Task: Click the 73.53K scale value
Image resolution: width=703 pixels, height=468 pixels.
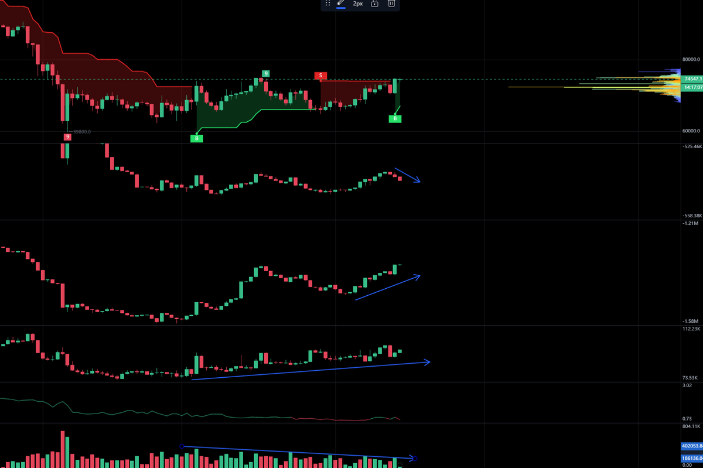Action: 690,378
